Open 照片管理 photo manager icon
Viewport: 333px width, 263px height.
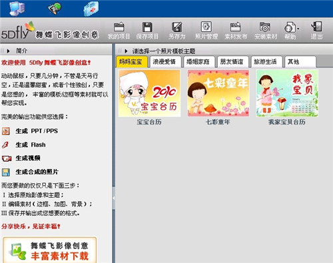tap(206, 27)
